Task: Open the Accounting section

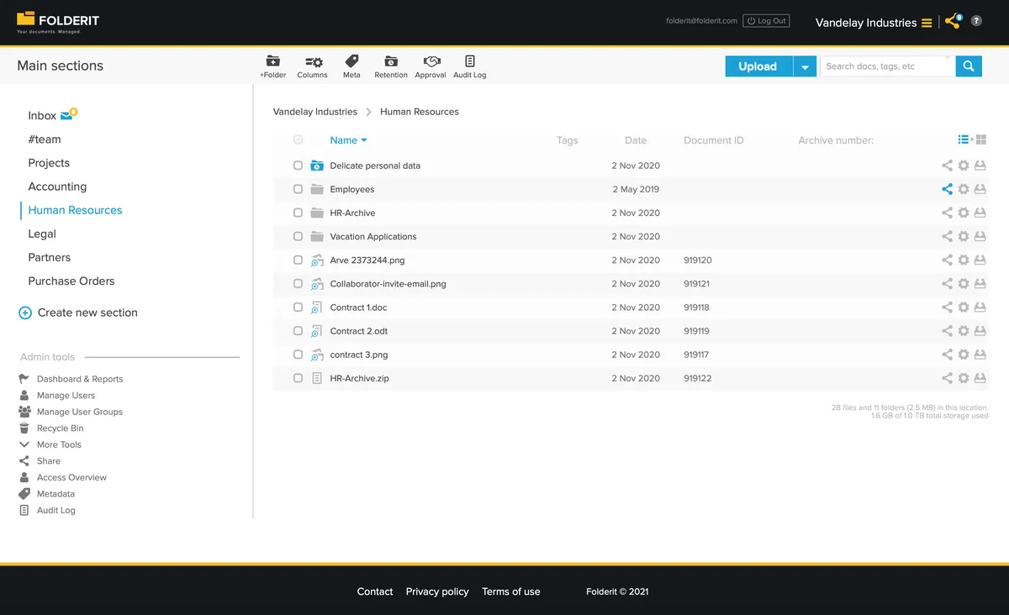Action: coord(57,187)
